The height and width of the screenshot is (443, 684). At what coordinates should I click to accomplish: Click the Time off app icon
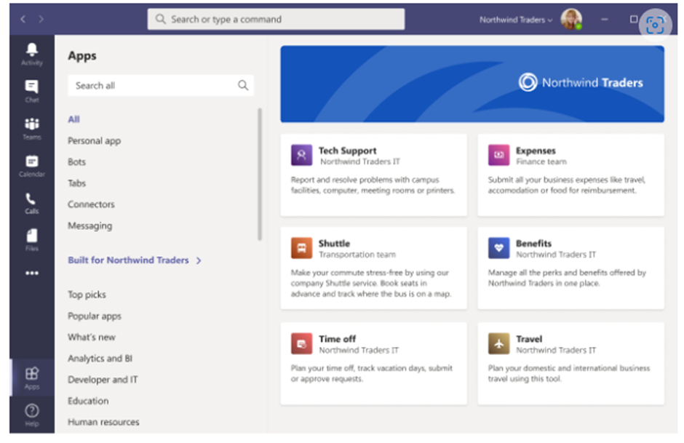coord(301,343)
